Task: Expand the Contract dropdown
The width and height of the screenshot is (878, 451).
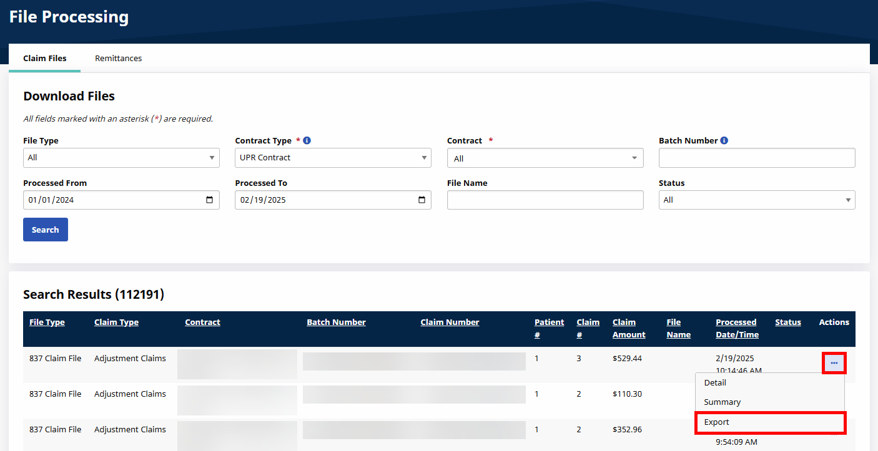Action: click(x=545, y=158)
